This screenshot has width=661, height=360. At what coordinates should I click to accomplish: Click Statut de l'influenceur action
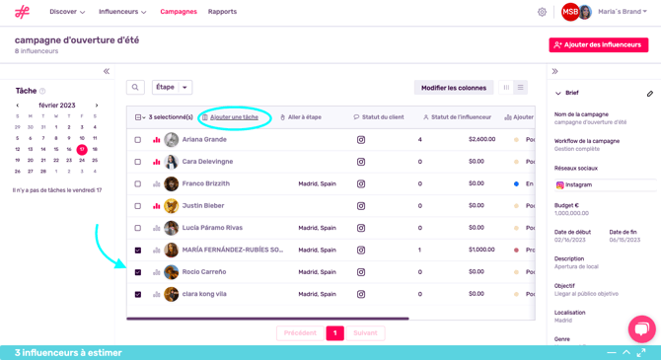[458, 117]
